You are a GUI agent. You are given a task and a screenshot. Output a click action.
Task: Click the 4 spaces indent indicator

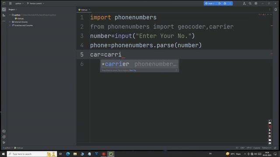pyautogui.click(x=257, y=148)
